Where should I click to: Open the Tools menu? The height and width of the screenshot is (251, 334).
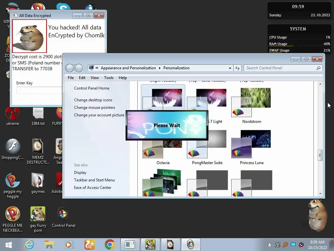point(109,78)
